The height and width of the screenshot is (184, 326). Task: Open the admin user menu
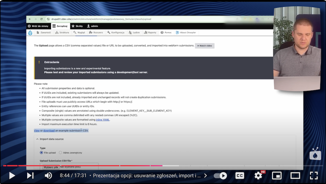[x=92, y=26]
